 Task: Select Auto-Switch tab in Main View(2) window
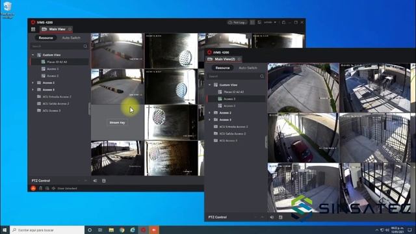[x=248, y=68]
